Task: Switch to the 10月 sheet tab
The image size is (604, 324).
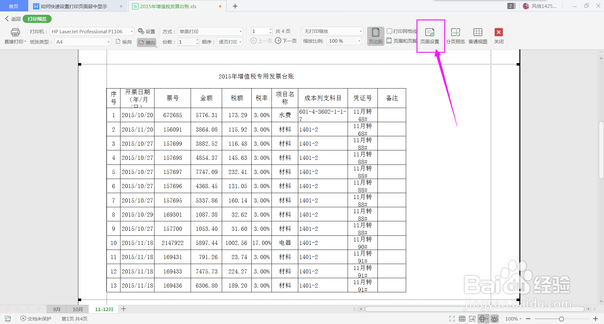Action: point(77,309)
